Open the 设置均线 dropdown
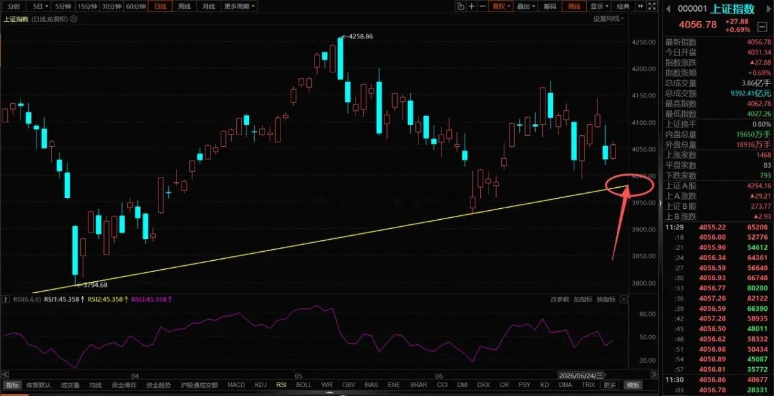The width and height of the screenshot is (774, 396). point(609,19)
